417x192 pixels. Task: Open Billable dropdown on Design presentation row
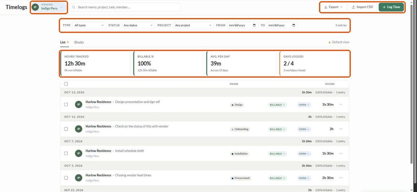click(x=277, y=105)
